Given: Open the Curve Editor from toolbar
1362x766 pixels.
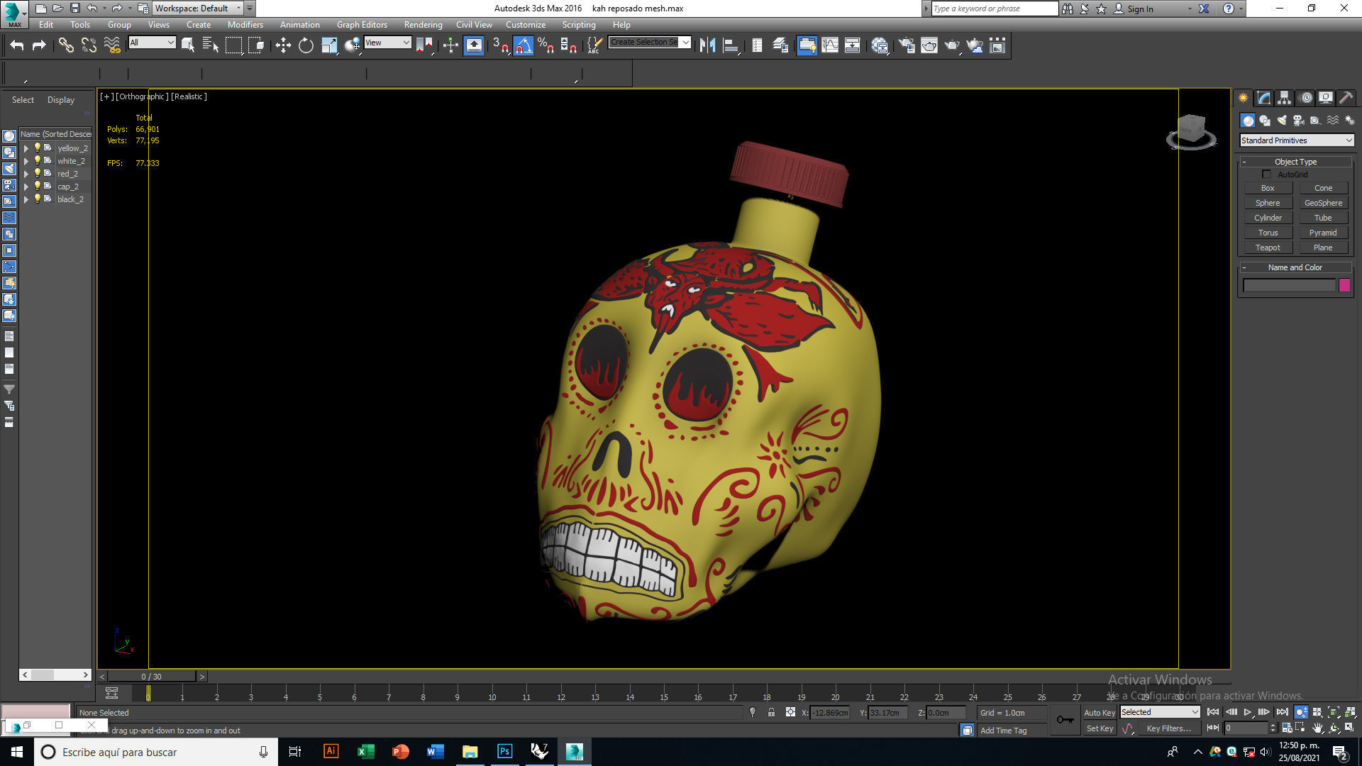Looking at the screenshot, I should (830, 45).
